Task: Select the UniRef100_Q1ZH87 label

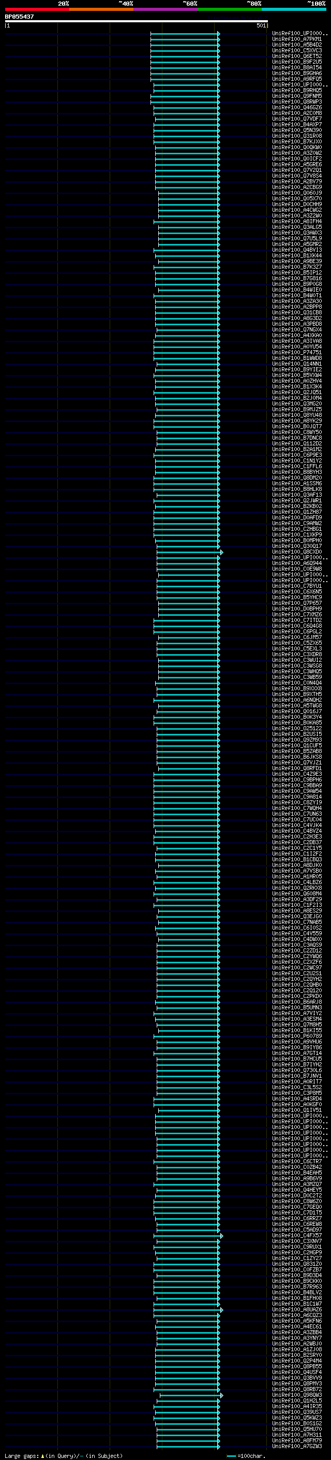Action: pyautogui.click(x=297, y=512)
